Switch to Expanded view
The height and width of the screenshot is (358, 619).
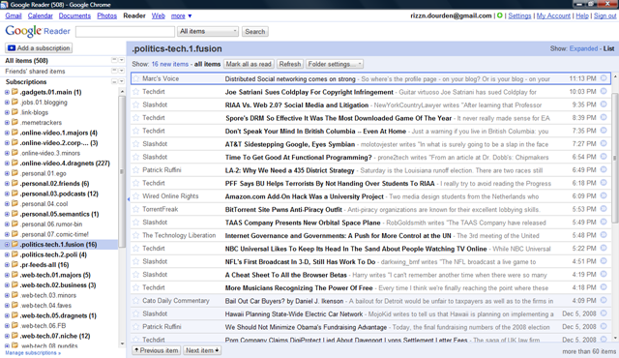click(583, 48)
